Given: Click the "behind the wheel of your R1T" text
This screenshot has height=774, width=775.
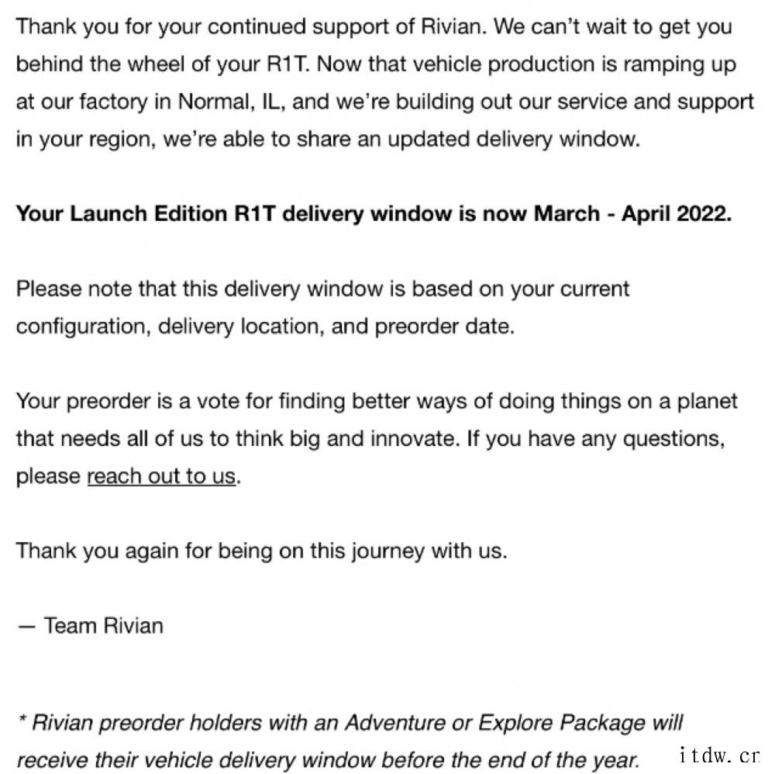Looking at the screenshot, I should [x=163, y=64].
